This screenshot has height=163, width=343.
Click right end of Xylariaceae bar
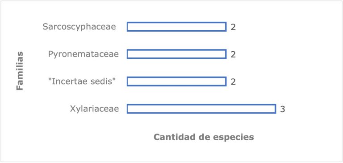275,109
